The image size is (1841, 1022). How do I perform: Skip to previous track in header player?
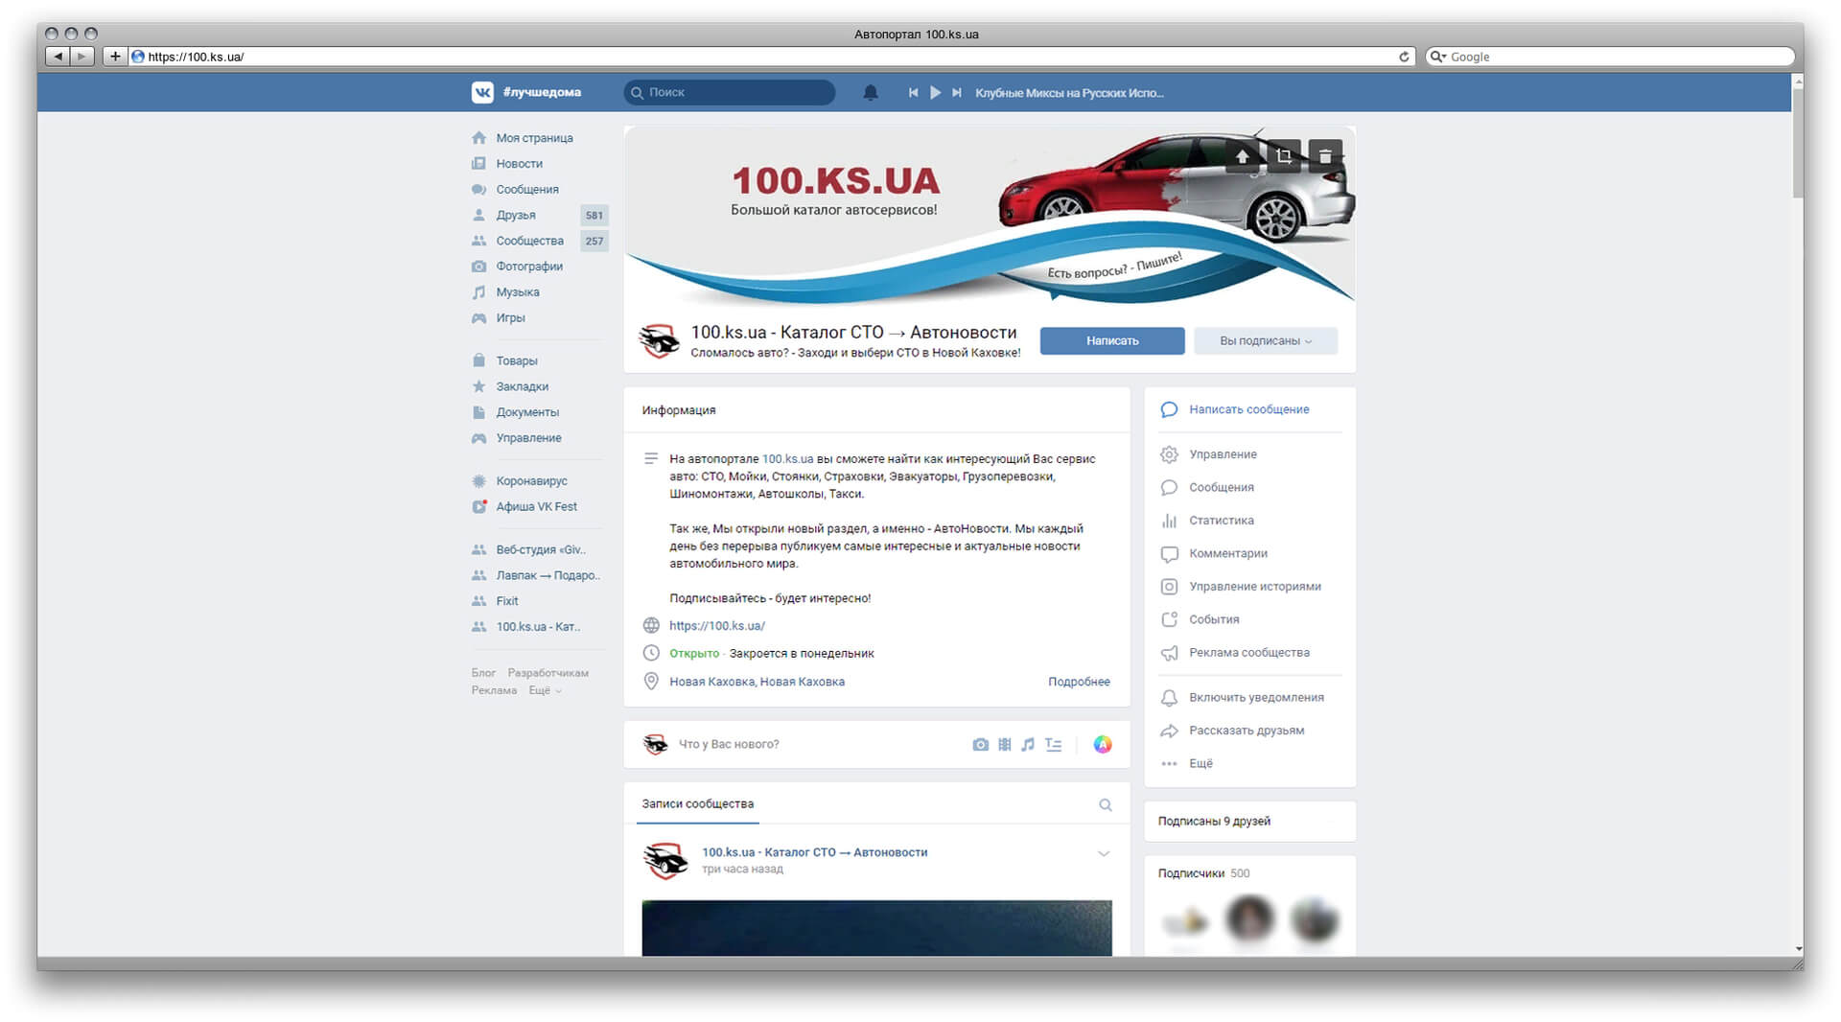[913, 93]
